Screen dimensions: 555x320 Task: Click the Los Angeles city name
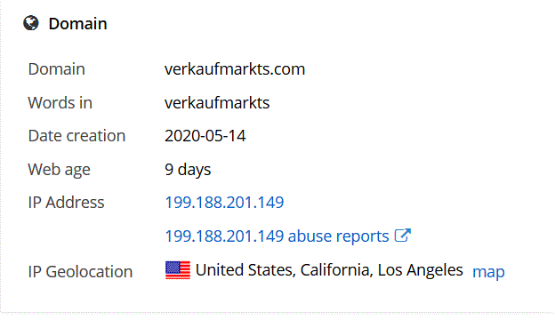click(420, 270)
